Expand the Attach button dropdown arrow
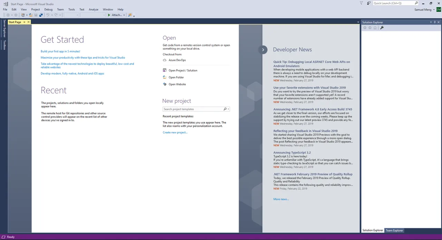The image size is (442, 240). tap(124, 15)
